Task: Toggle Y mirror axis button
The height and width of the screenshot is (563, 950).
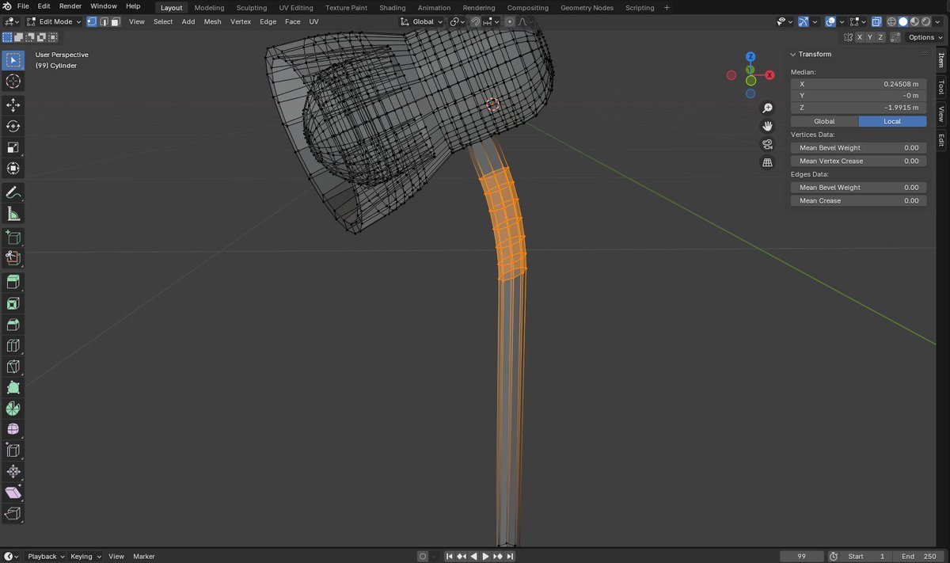Action: coord(870,37)
